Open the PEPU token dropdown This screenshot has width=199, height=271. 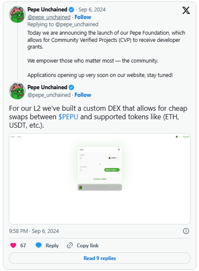click(x=114, y=158)
